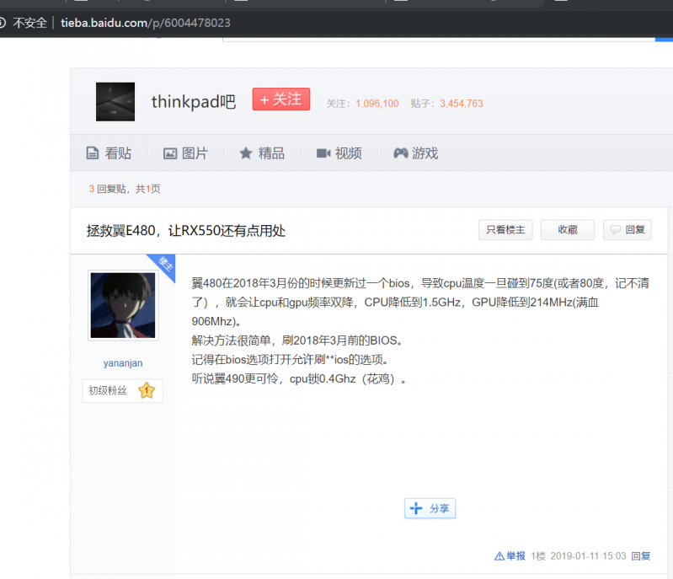
Task: Click the URL in the address bar
Action: [x=146, y=23]
